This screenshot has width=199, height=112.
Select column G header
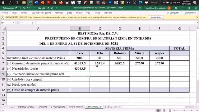coord(179,29)
